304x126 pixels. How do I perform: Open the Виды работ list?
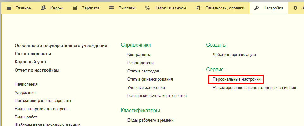[x=26, y=117]
